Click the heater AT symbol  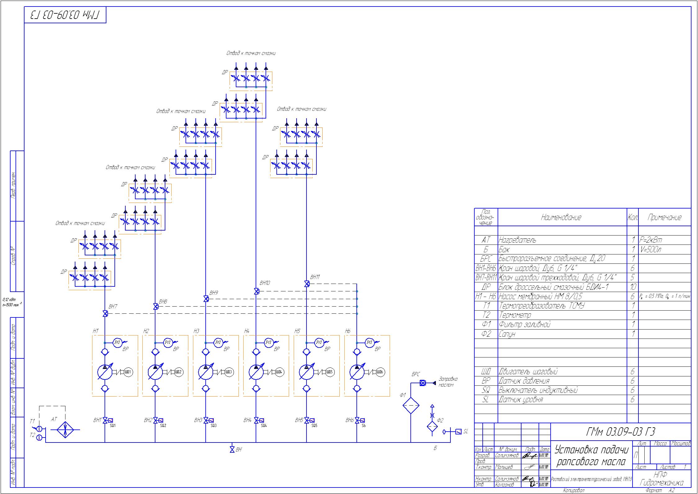pos(65,429)
